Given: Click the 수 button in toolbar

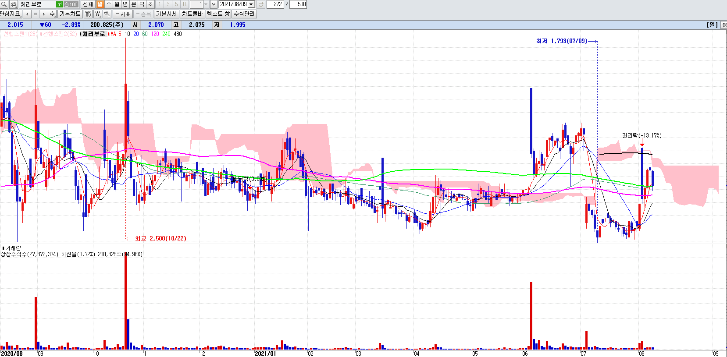Looking at the screenshot, I should tap(52, 14).
